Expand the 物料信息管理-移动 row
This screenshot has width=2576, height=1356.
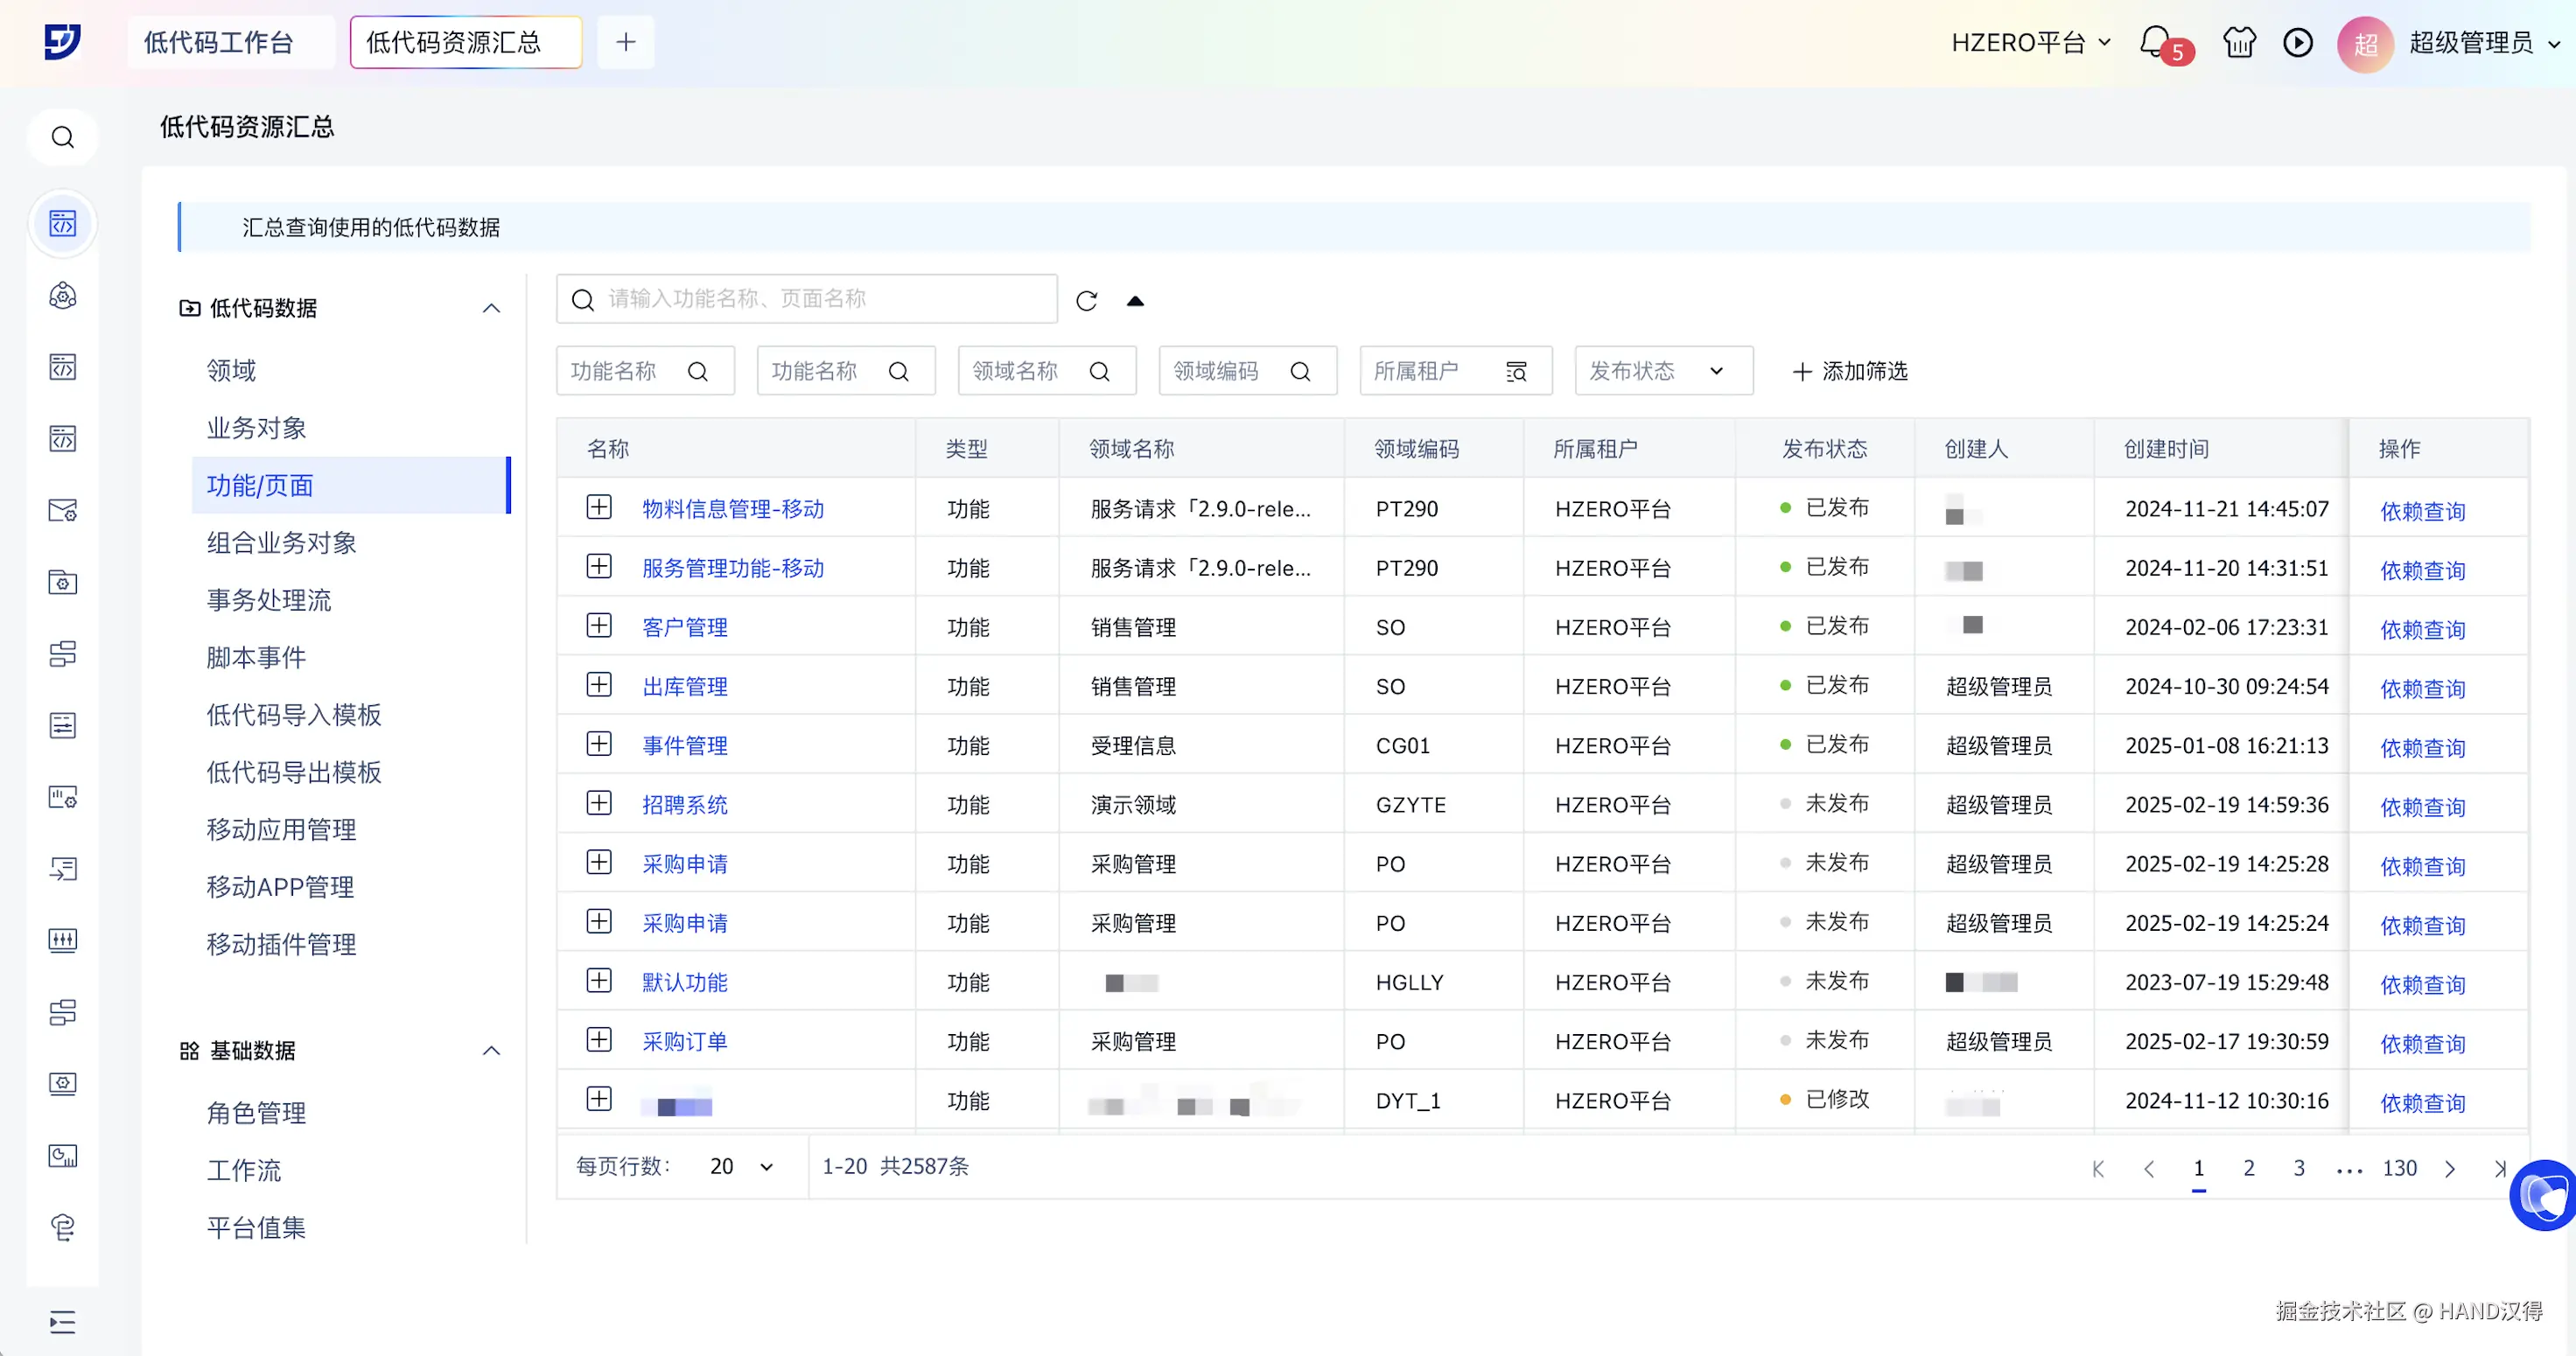tap(599, 507)
